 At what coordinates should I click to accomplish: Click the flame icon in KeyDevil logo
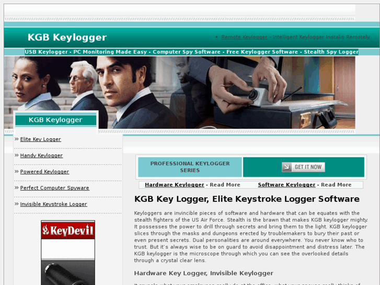point(46,230)
